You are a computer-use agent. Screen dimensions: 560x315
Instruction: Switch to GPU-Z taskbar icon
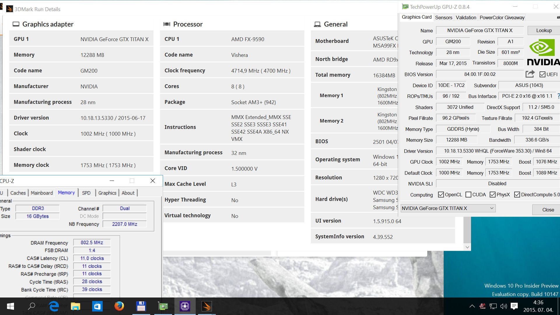click(163, 306)
